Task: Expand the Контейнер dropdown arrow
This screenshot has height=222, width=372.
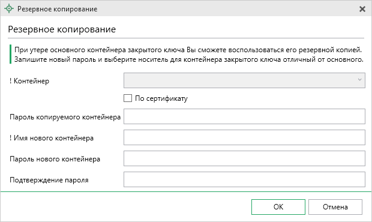Action: coord(359,80)
